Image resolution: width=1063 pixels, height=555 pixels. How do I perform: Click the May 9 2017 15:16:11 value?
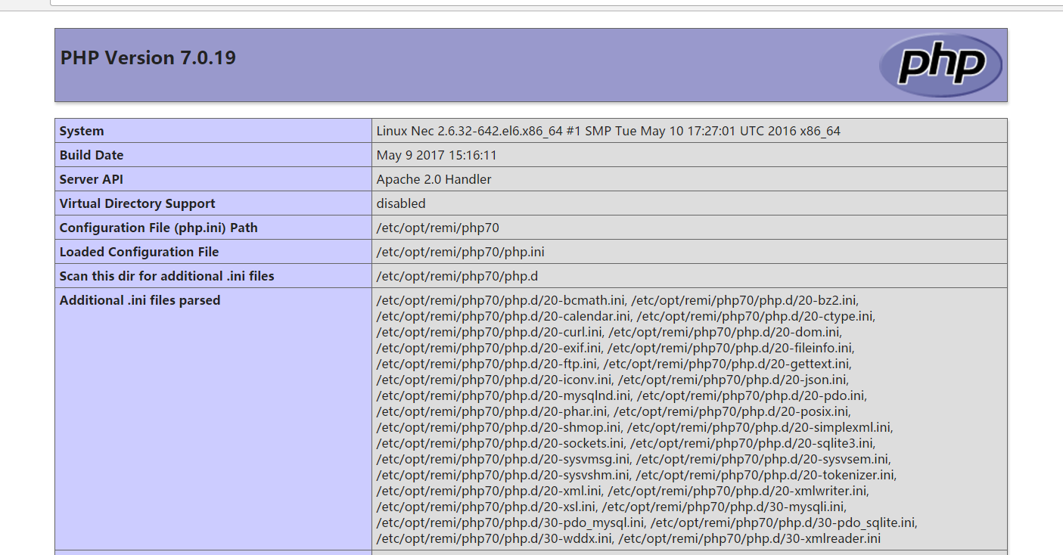click(x=437, y=155)
